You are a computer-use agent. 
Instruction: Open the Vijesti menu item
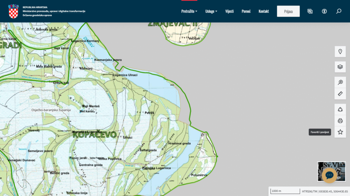coord(230,11)
